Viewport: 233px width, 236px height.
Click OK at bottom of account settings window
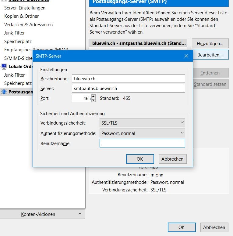(x=182, y=227)
